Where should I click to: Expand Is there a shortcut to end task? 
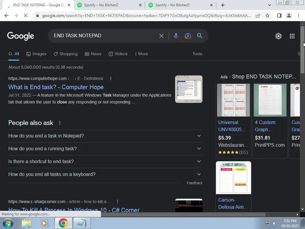tap(105, 161)
